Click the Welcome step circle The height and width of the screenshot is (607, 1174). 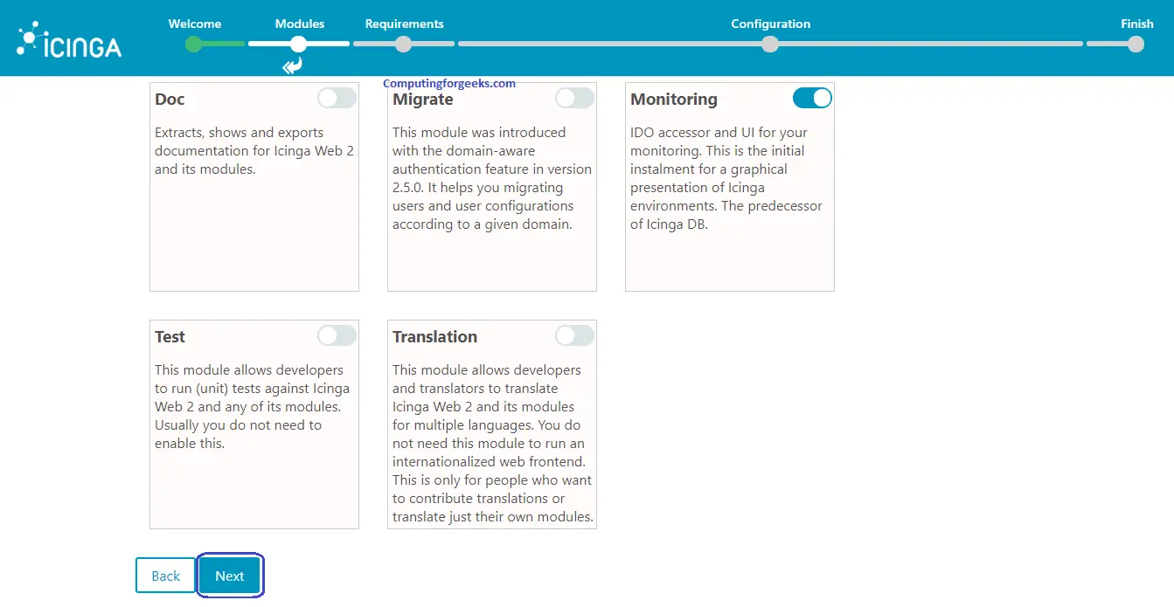pyautogui.click(x=194, y=44)
